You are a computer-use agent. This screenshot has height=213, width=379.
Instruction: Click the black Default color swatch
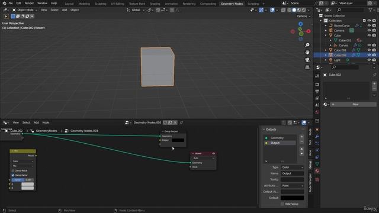[292, 198]
